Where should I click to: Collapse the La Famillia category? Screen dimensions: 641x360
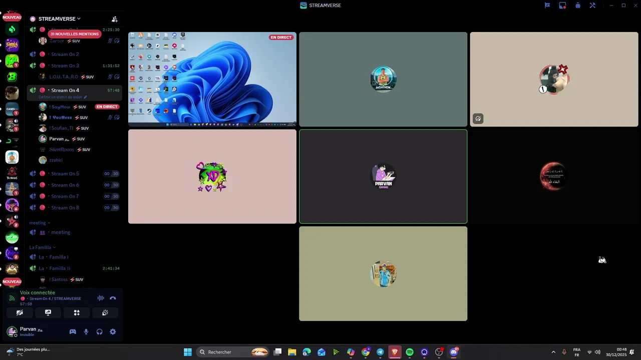[x=42, y=247]
